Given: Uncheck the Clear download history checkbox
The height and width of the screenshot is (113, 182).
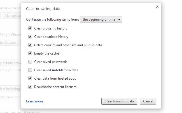Looking at the screenshot, I should 30,37.
